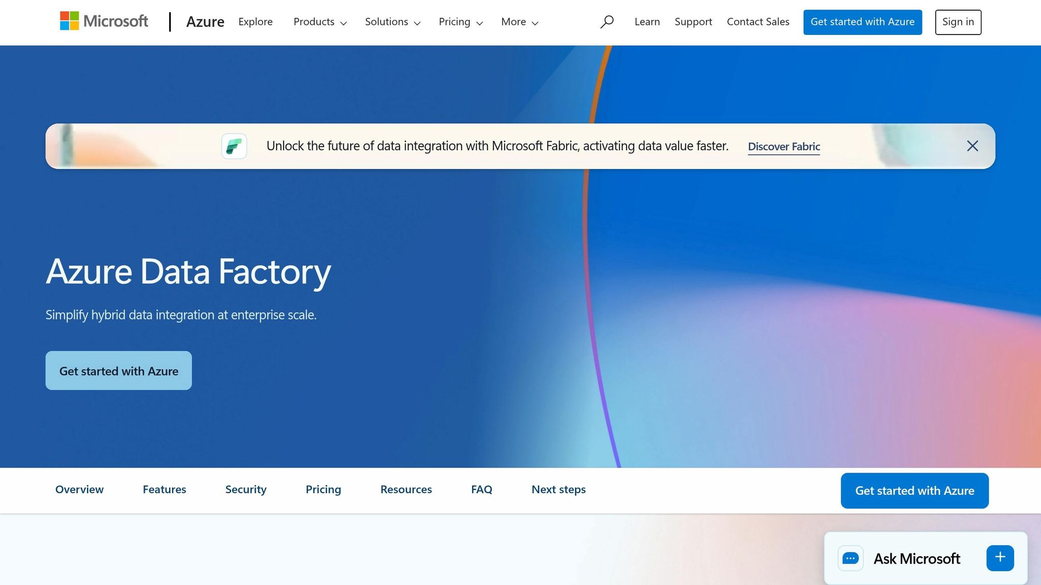
Task: Jump to FAQ section tab
Action: (481, 490)
